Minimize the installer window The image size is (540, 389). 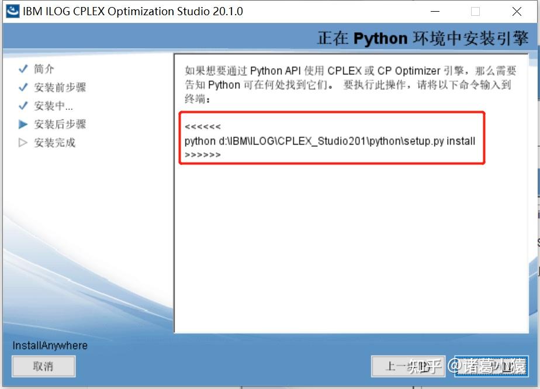435,11
